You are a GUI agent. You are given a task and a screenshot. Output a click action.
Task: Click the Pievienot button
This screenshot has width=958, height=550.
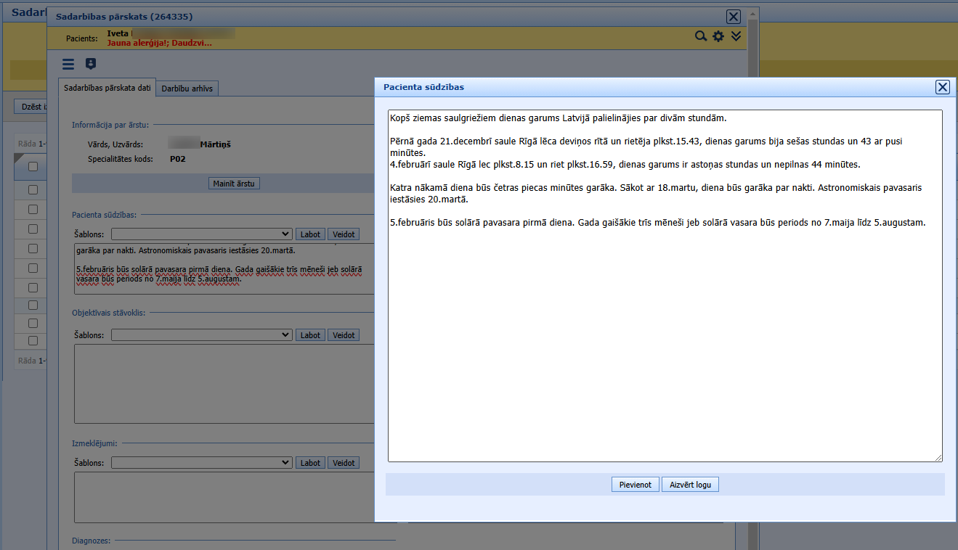636,485
